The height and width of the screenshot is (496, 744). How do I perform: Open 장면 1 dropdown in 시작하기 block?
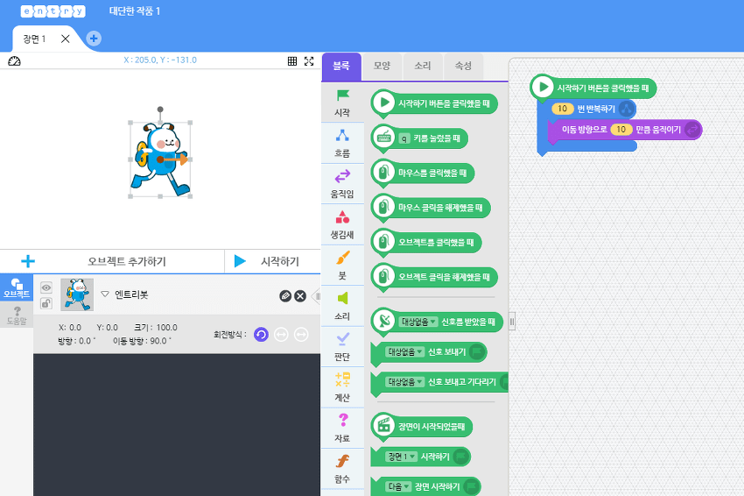[x=402, y=457]
